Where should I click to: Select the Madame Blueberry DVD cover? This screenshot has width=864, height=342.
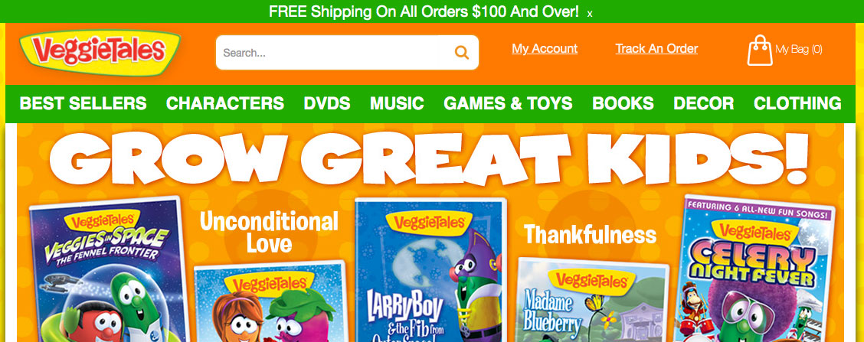pyautogui.click(x=593, y=300)
